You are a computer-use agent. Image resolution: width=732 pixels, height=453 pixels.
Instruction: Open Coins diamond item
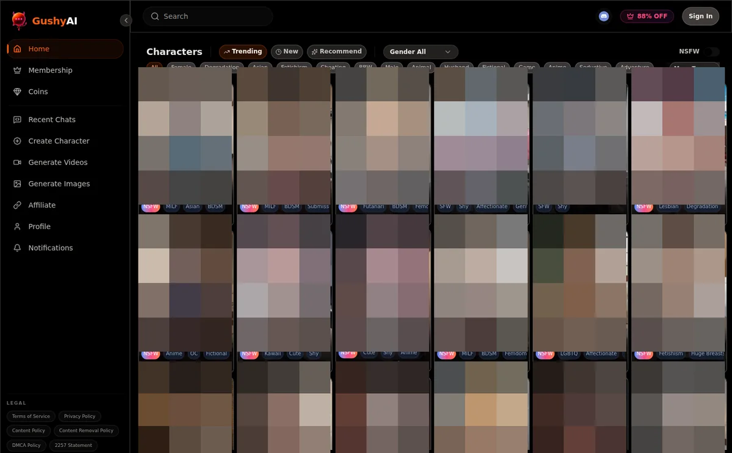65,92
